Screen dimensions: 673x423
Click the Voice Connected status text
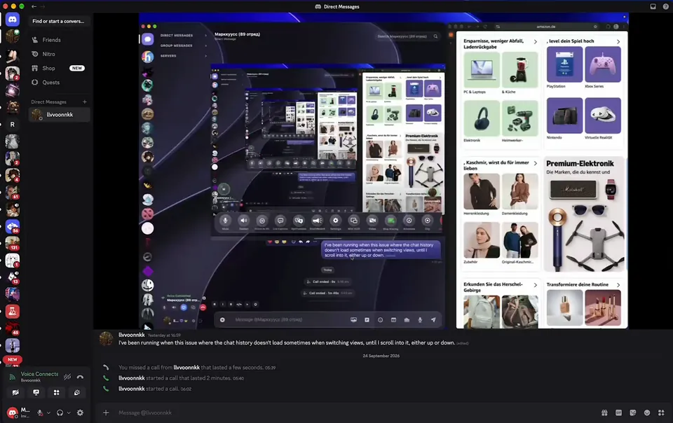tap(39, 374)
